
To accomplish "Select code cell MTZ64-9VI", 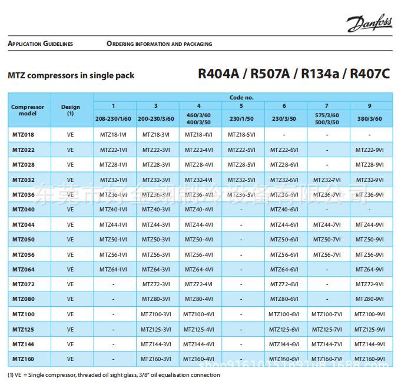I will 370,270.
